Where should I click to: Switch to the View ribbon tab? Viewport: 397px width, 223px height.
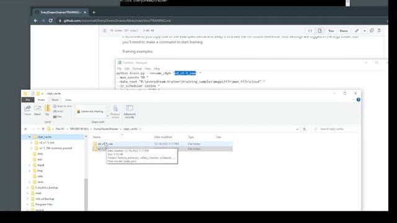pos(68,100)
